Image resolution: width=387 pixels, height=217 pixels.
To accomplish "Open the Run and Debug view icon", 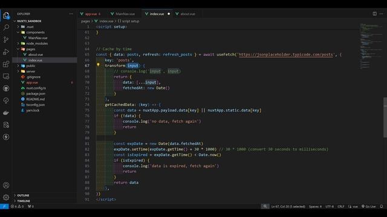I will pos(6,52).
